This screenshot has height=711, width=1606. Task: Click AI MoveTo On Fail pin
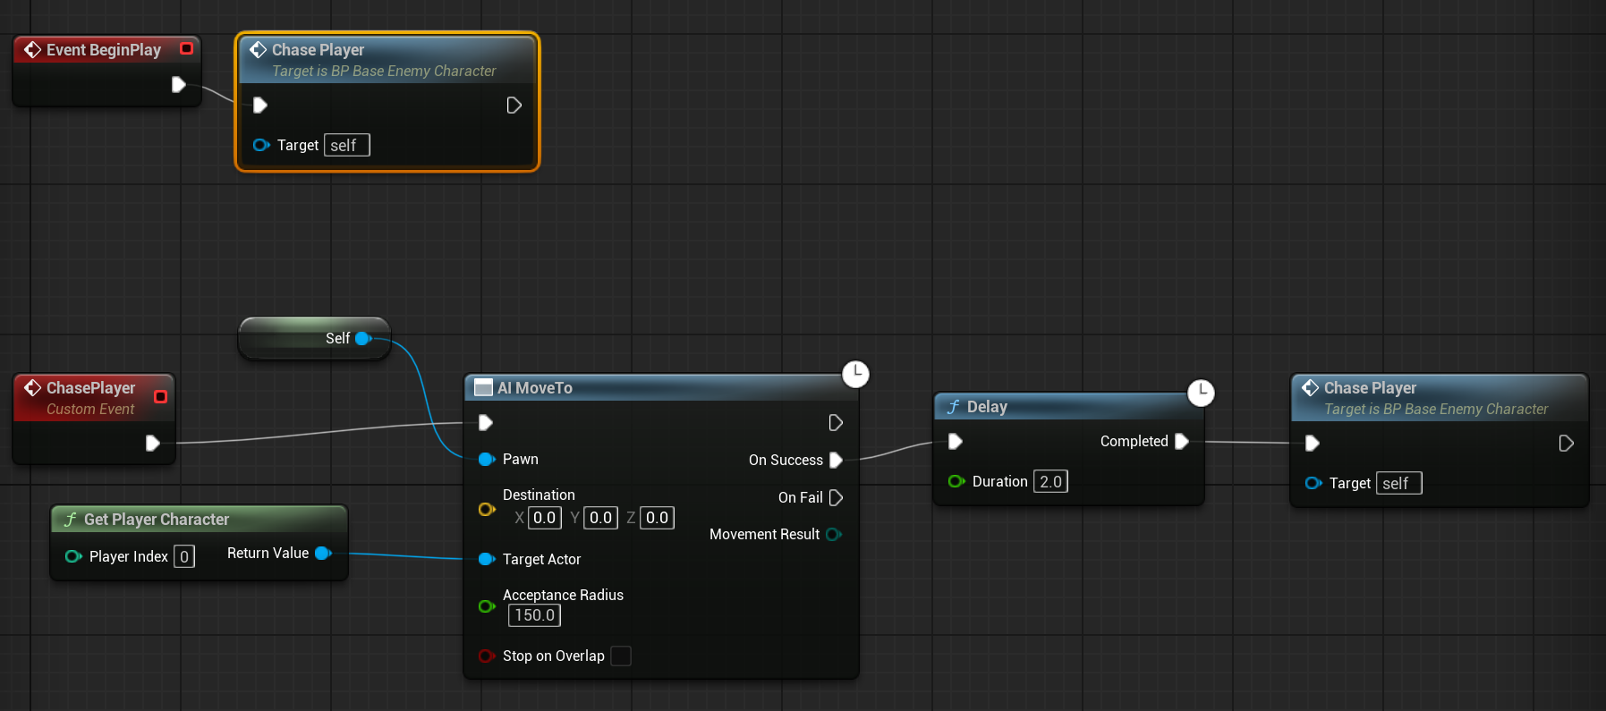click(836, 497)
